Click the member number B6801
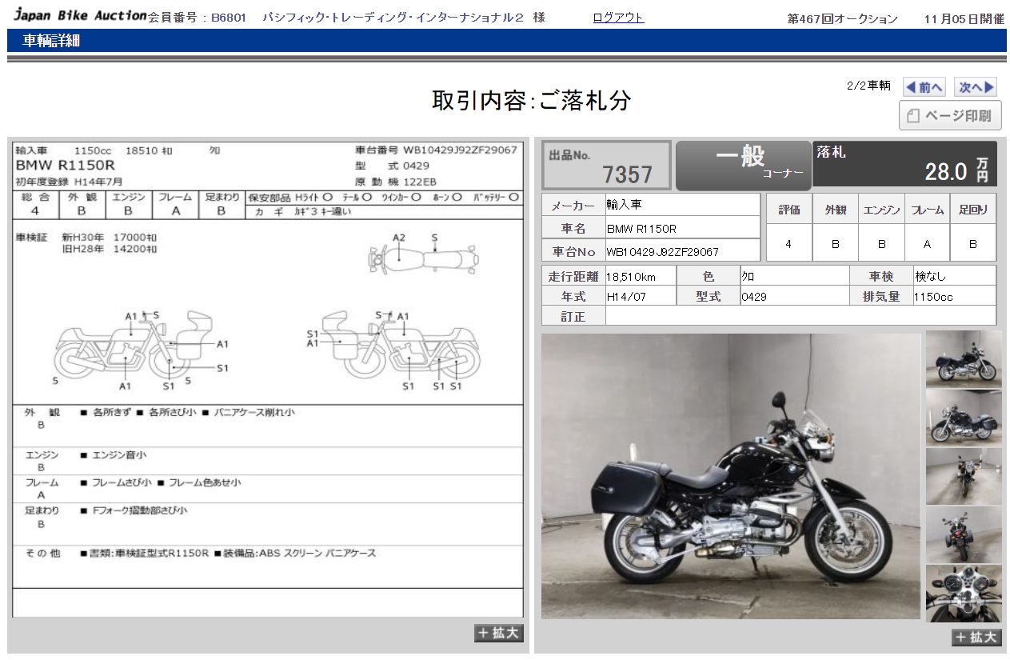 pyautogui.click(x=229, y=17)
